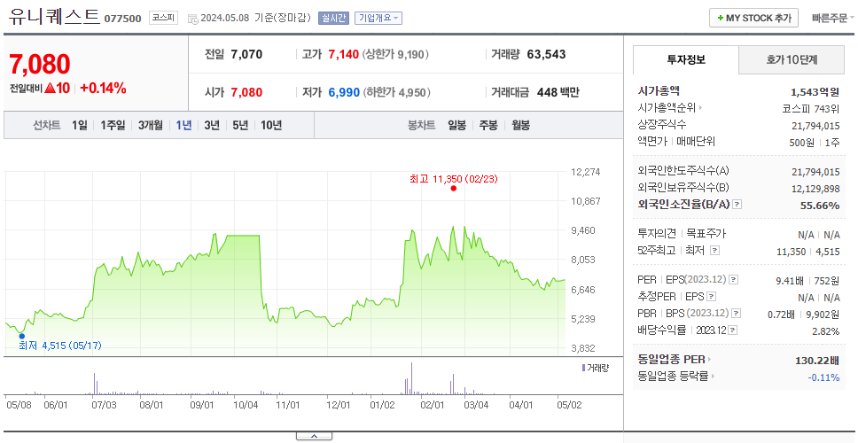
Task: Select the 1일 line chart period
Action: (80, 126)
